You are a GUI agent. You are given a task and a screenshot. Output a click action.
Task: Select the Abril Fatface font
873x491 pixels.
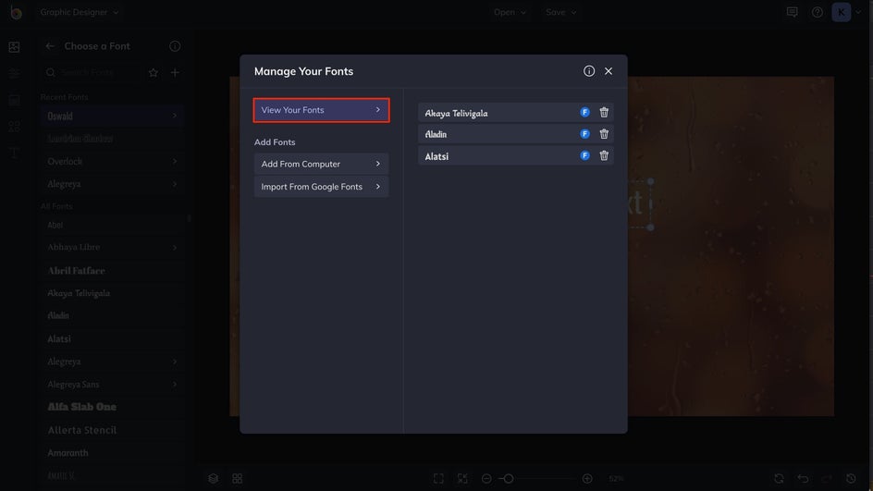111,271
